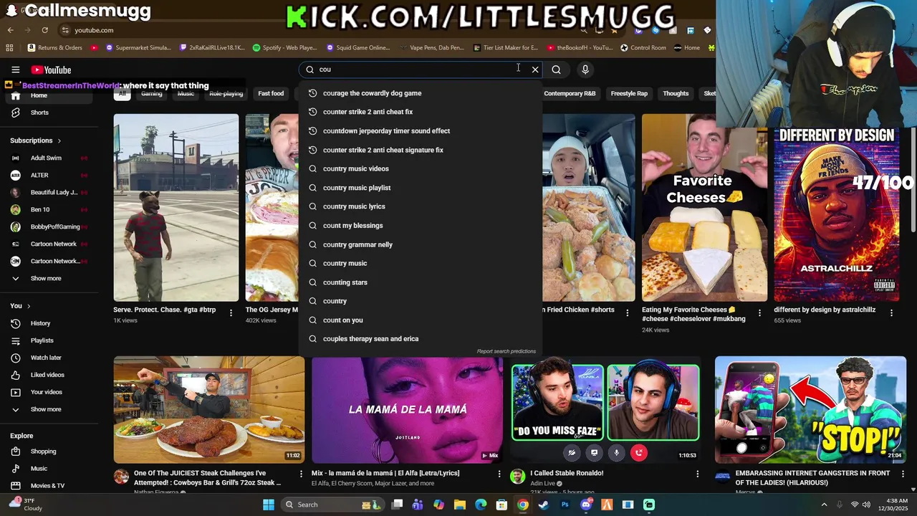
Task: Open Your videos in the sidebar
Action: (47, 392)
